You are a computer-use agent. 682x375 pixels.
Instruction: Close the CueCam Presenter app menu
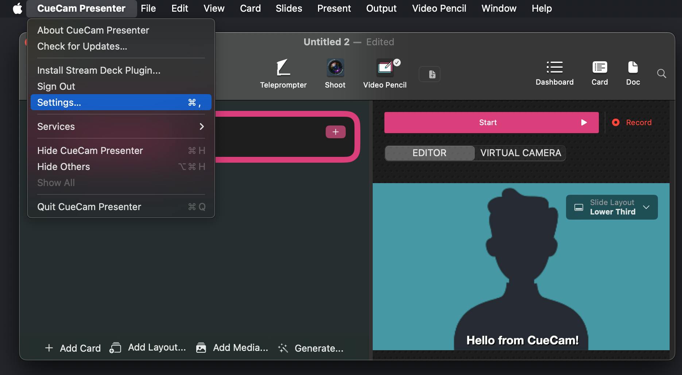click(81, 8)
